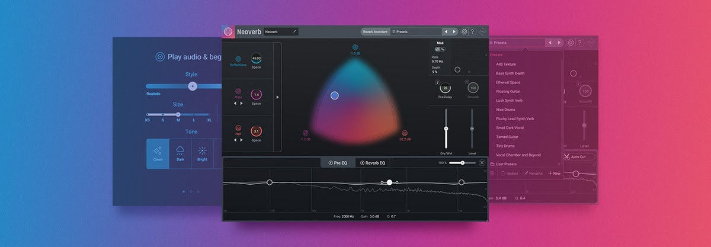711x247 pixels.
Task: Click the Rename preset button
Action: [533, 174]
